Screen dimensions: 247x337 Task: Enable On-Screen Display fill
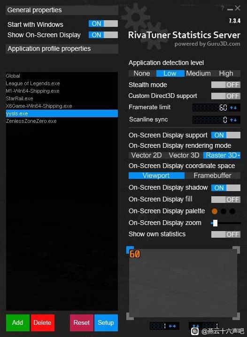(225, 200)
